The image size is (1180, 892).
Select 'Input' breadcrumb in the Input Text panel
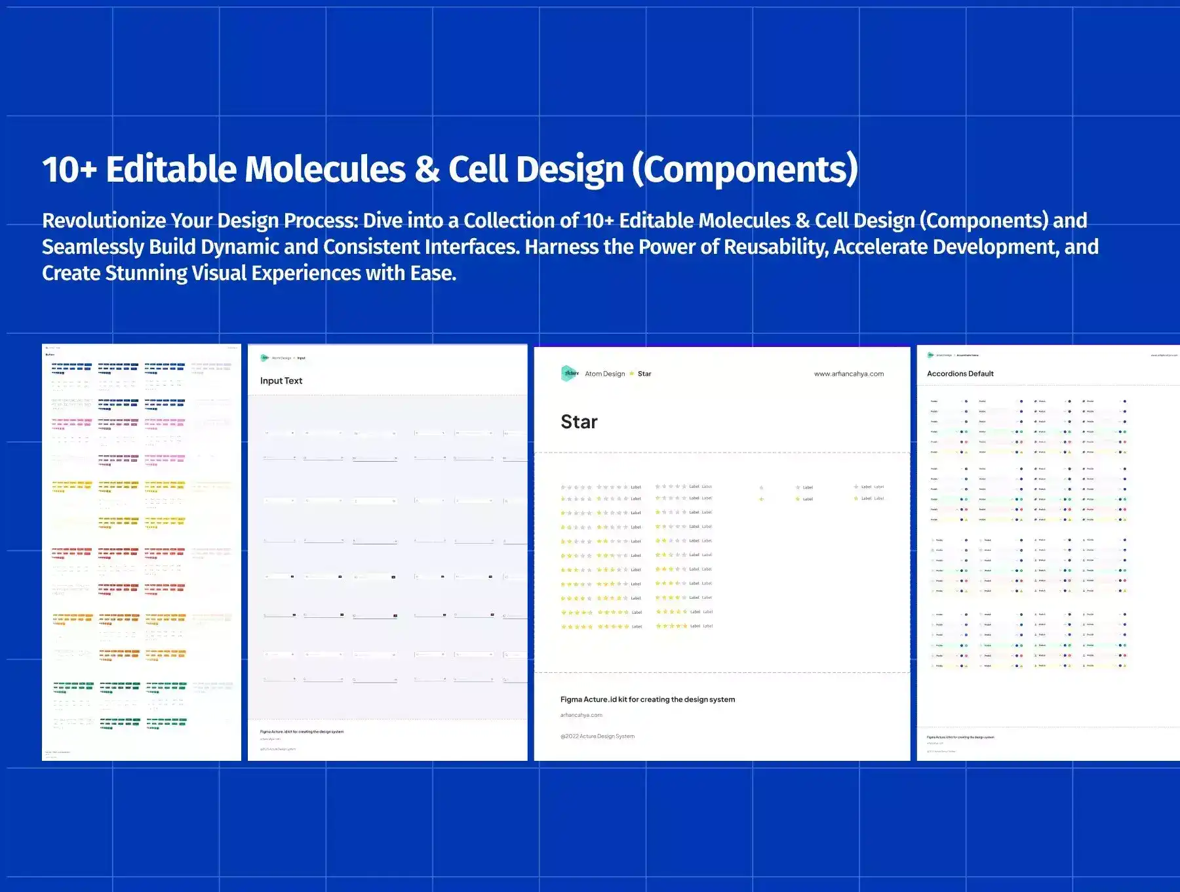pos(302,358)
